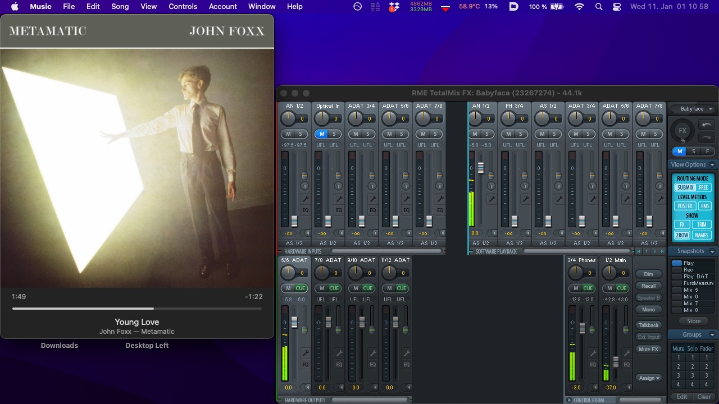Open EQ panel on 3/4 Phones channel
Viewport: 719px width, 404px height.
[593, 365]
